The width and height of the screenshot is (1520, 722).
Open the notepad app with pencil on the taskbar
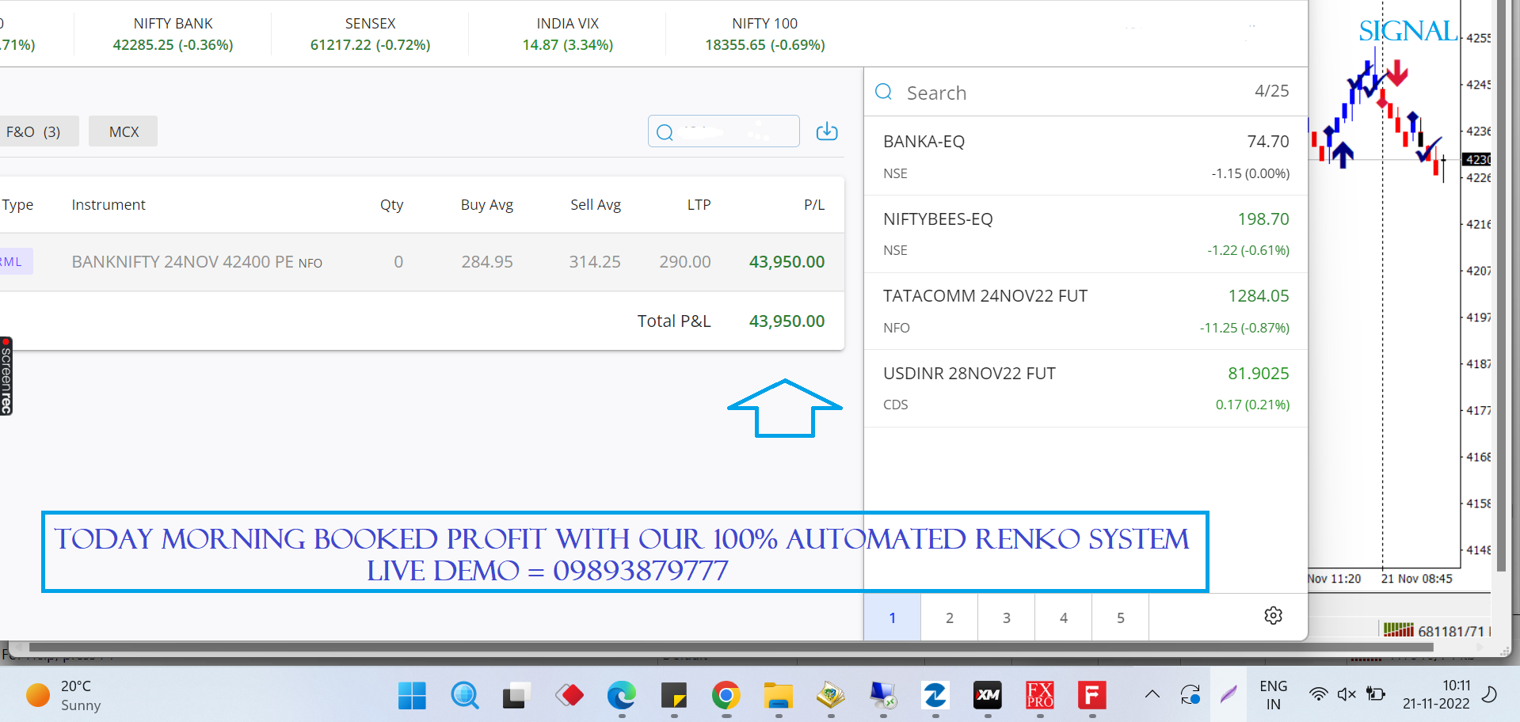tap(830, 695)
